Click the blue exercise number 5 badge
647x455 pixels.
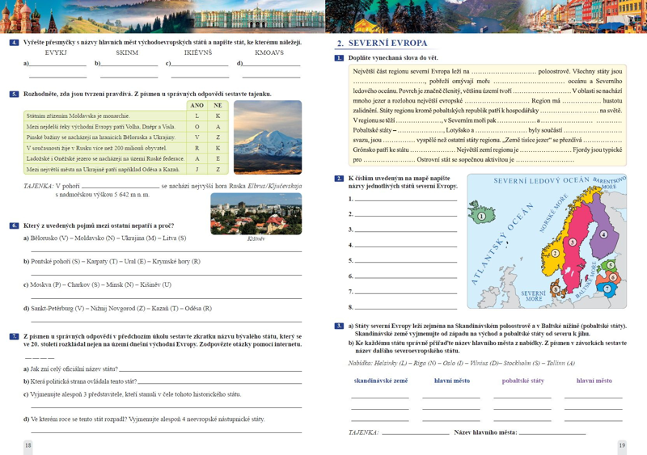click(14, 94)
